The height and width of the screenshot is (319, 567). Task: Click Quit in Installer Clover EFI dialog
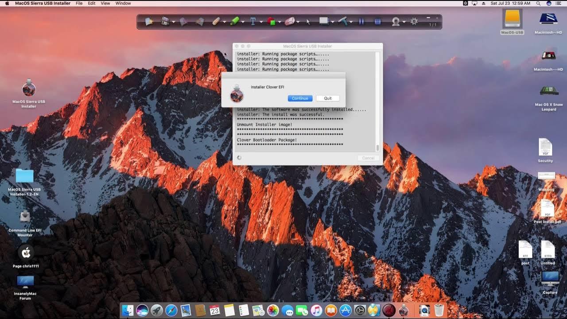328,98
